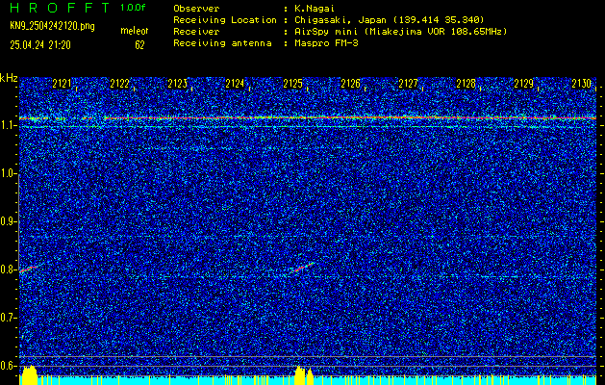Click the Receiving antenna label
This screenshot has height=385, width=605.
222,43
